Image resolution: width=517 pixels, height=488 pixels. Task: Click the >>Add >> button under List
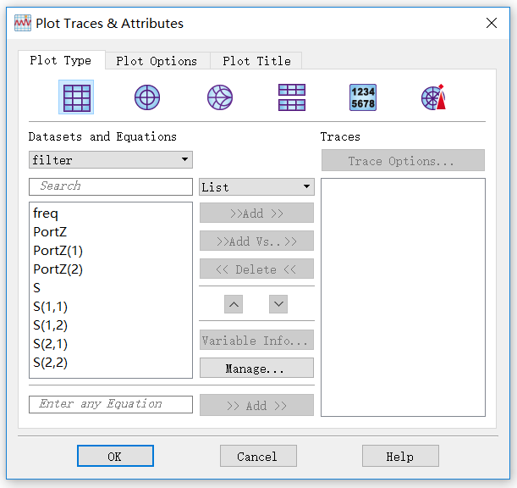[x=256, y=213]
